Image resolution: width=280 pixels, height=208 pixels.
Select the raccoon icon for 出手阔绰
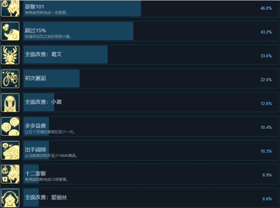click(x=10, y=151)
